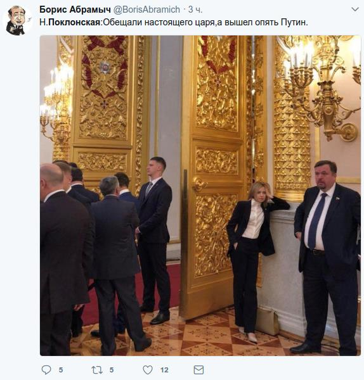The image size is (364, 380).
Task: Click the tweet text about Путин
Action: 174,22
